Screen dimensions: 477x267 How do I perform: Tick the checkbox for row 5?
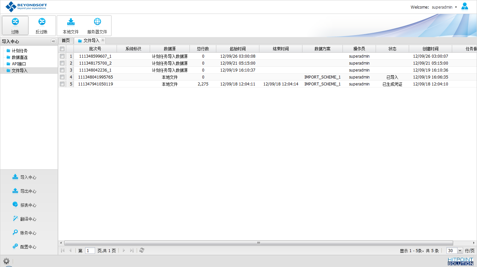(x=62, y=84)
